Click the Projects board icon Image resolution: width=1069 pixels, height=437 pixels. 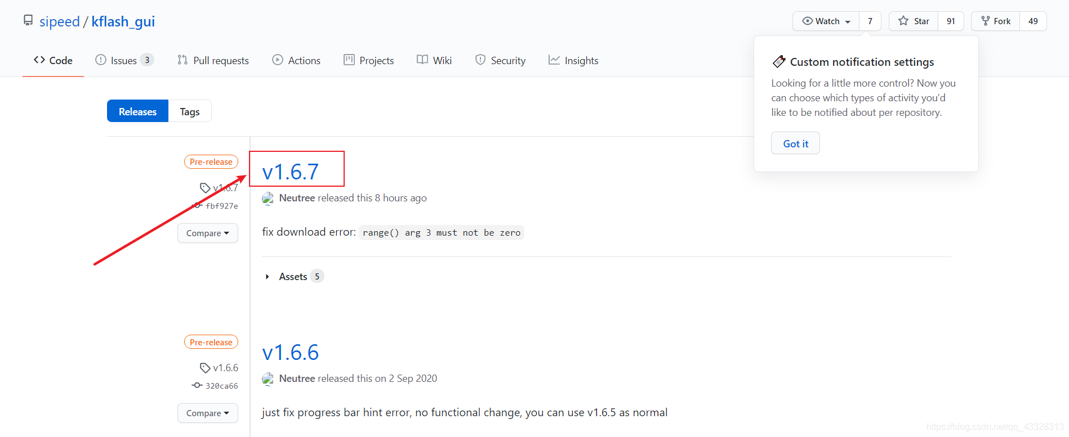click(349, 60)
